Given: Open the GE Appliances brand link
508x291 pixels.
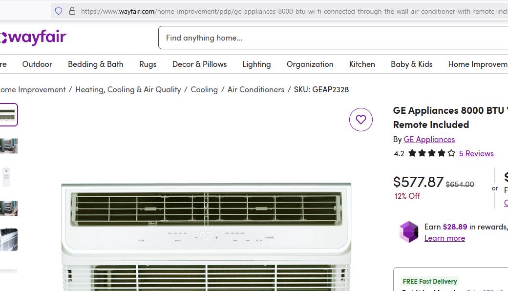Looking at the screenshot, I should (429, 140).
